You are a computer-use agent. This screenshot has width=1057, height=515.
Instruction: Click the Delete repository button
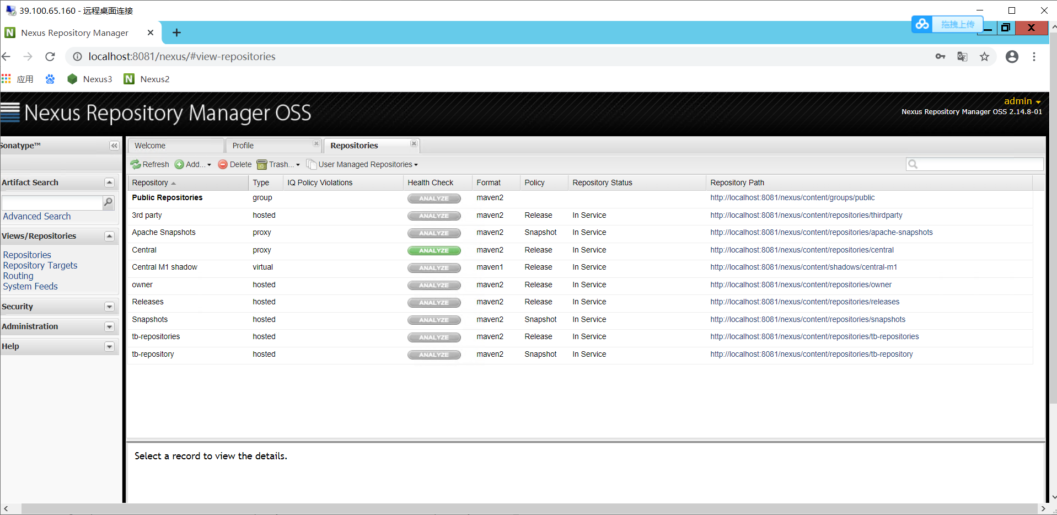235,164
